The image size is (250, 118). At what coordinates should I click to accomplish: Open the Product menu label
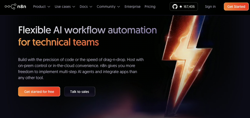(x=40, y=7)
